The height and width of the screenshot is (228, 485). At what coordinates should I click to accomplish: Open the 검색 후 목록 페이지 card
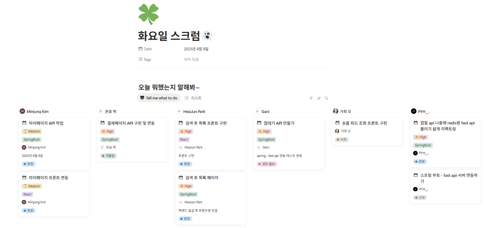[202, 178]
